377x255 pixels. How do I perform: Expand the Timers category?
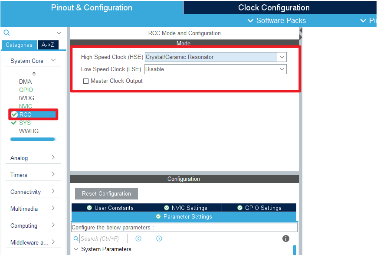(x=53, y=174)
